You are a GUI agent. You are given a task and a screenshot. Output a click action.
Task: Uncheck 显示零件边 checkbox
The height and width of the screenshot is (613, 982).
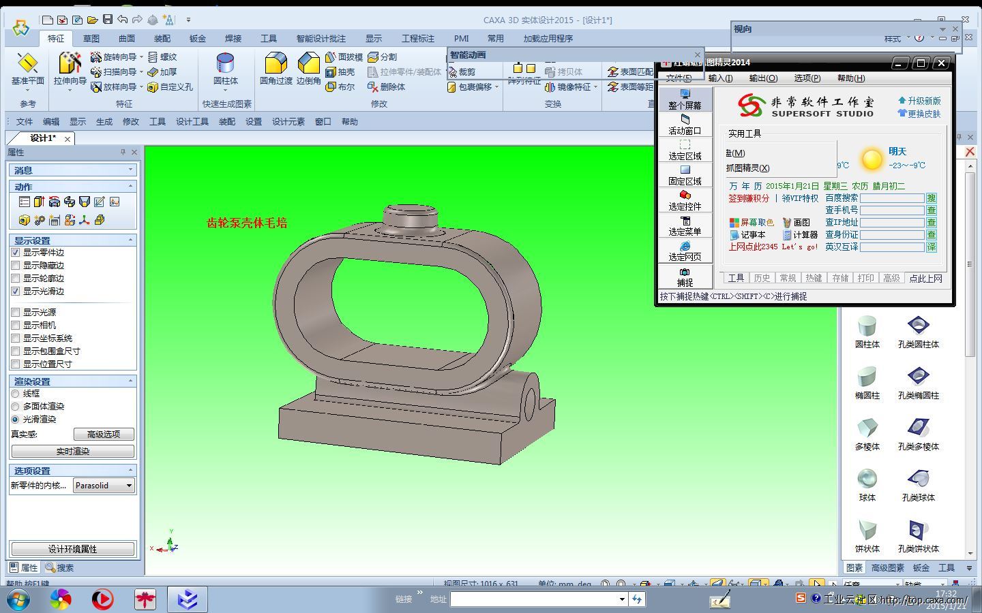[15, 253]
